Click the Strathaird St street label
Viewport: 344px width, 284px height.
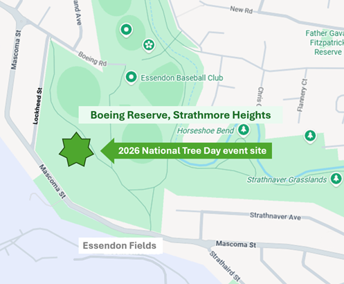(225, 266)
